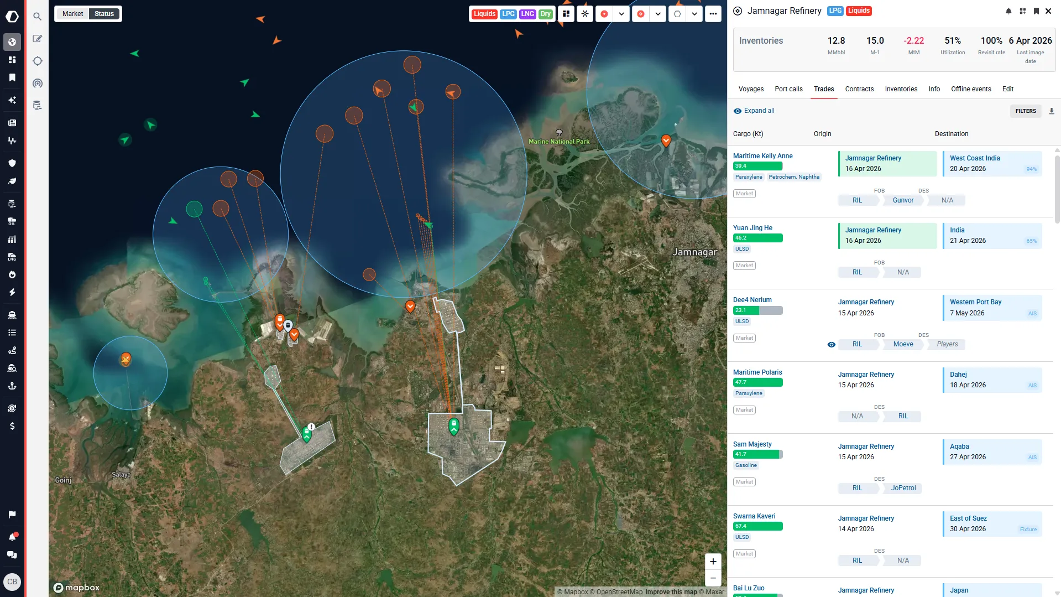Open the anchor ports icon in the sidebar
1061x597 pixels.
pos(12,386)
